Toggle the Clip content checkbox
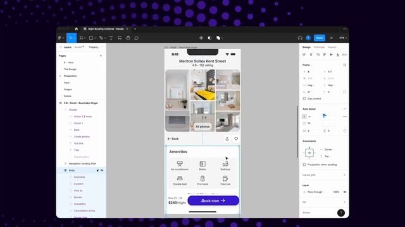 point(304,98)
